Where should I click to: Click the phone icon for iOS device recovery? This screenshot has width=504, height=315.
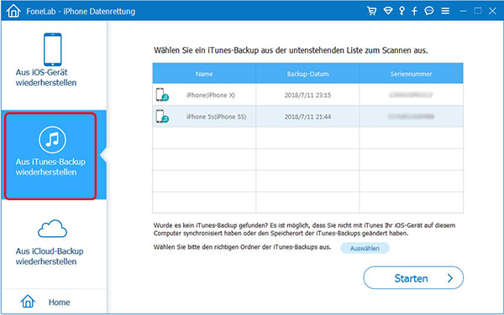click(x=52, y=49)
